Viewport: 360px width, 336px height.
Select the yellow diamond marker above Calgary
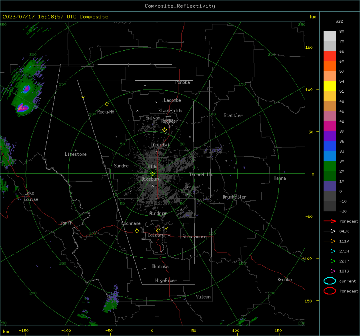pyautogui.click(x=158, y=230)
